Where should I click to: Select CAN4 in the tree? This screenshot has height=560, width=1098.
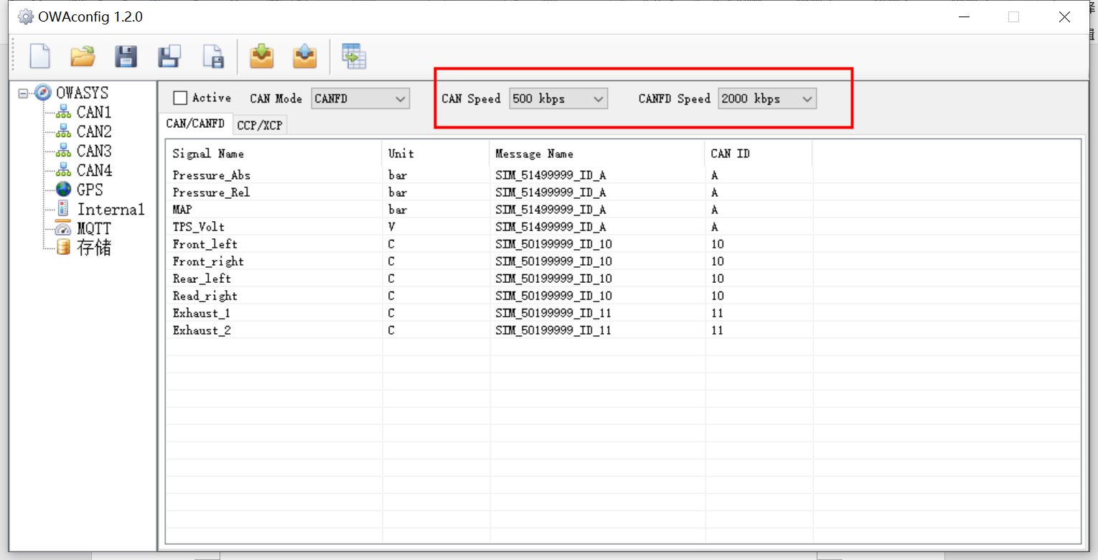pyautogui.click(x=94, y=170)
